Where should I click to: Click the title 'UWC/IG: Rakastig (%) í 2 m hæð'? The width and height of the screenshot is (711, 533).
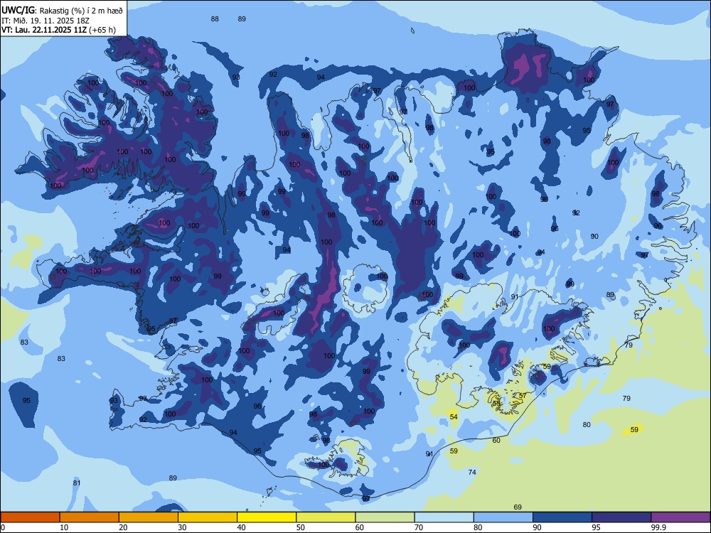point(62,11)
